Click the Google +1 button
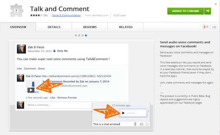Screen dimensions: 220x135 click(206, 27)
